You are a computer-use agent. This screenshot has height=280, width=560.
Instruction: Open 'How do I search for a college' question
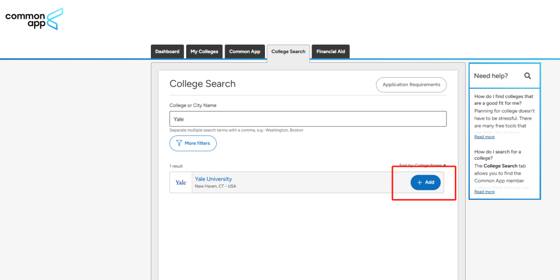click(x=497, y=155)
